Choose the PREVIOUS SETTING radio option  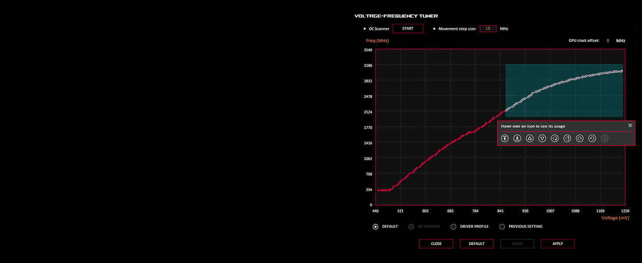pos(502,227)
